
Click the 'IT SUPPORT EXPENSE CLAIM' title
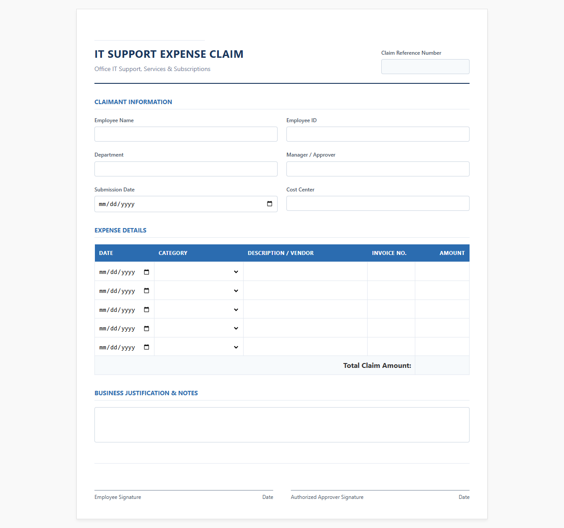click(169, 54)
